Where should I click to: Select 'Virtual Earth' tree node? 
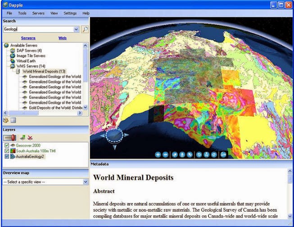pyautogui.click(x=26, y=61)
